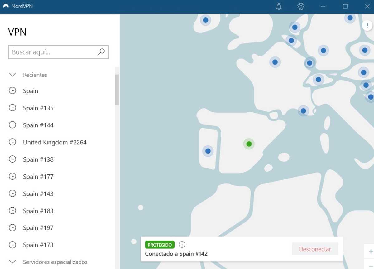Click clock icon beside Spain #173
The width and height of the screenshot is (374, 269).
point(12,245)
